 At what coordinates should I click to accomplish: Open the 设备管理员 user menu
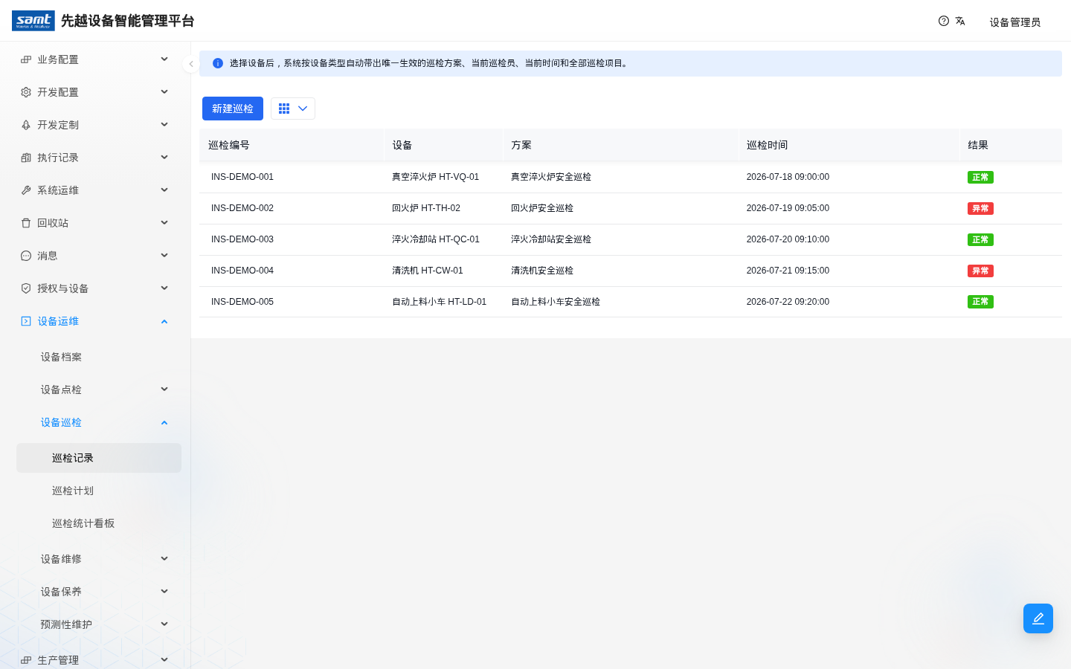tap(1014, 22)
